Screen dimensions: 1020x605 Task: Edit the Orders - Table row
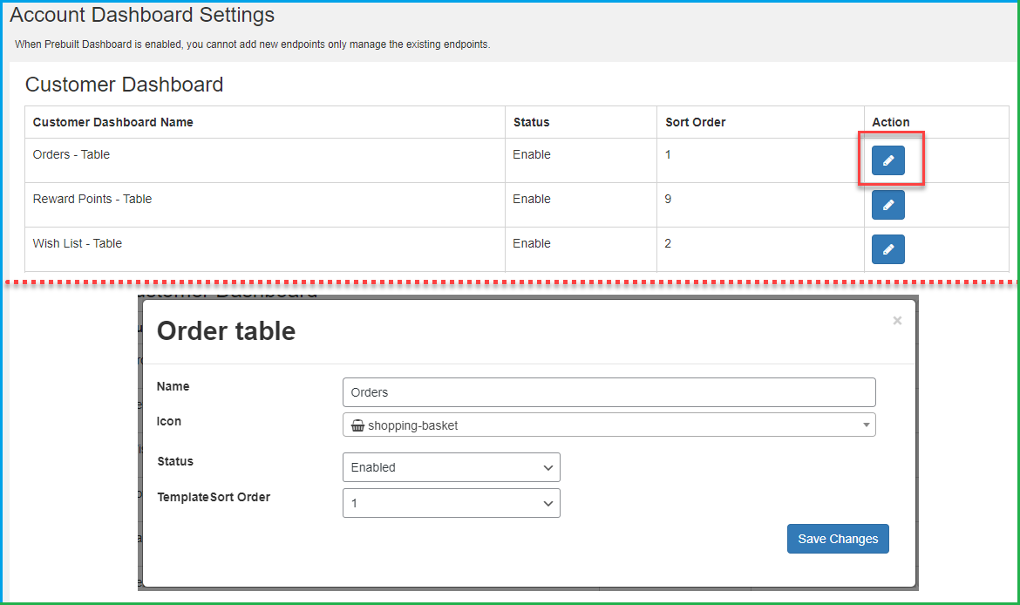[x=887, y=160]
